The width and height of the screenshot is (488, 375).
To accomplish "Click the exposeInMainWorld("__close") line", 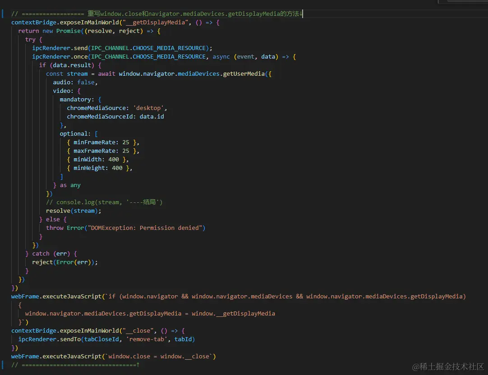I will [98, 330].
